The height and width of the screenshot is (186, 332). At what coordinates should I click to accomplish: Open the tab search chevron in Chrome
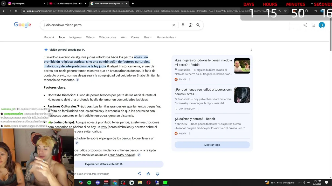click(x=3, y=4)
